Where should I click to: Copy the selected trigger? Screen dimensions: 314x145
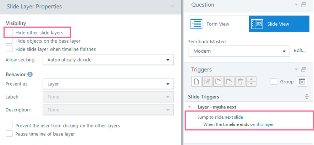218,82
